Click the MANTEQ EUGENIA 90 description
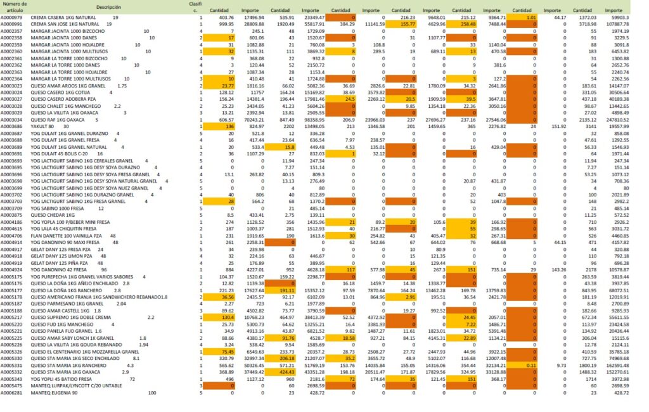 coord(56,392)
